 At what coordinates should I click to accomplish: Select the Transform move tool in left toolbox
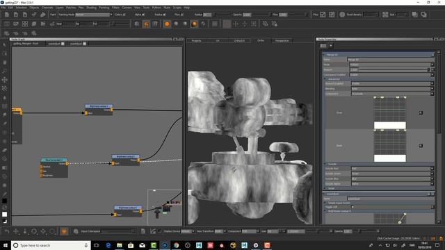5,80
